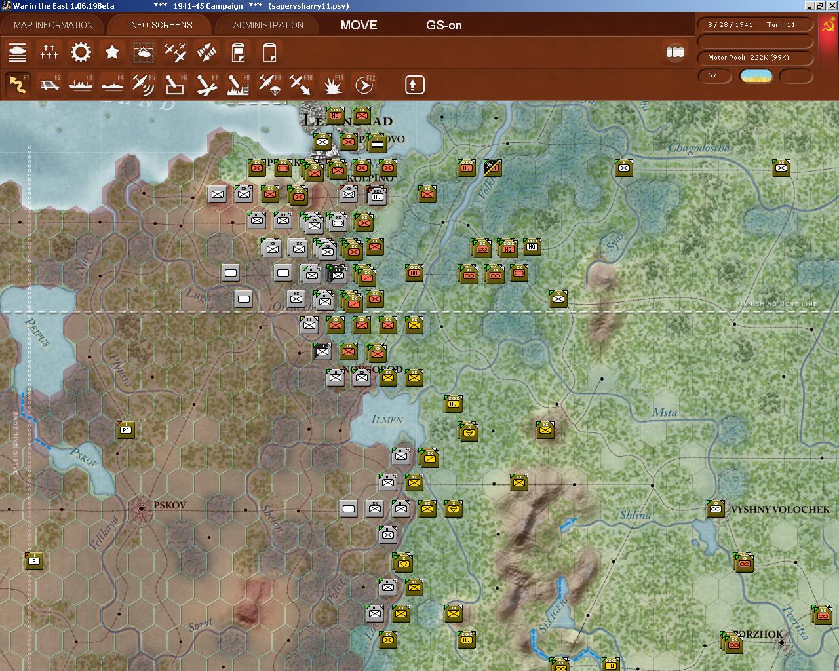Select the black-and-yellow air base unit near Volkhov
This screenshot has width=839, height=671.
coord(492,168)
